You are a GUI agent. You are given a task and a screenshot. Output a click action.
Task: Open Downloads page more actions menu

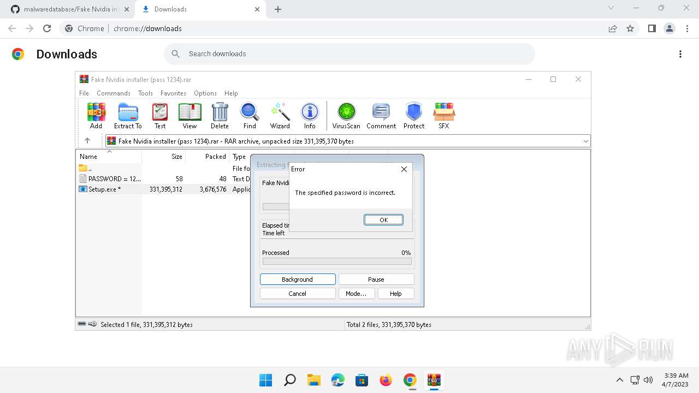(x=680, y=54)
